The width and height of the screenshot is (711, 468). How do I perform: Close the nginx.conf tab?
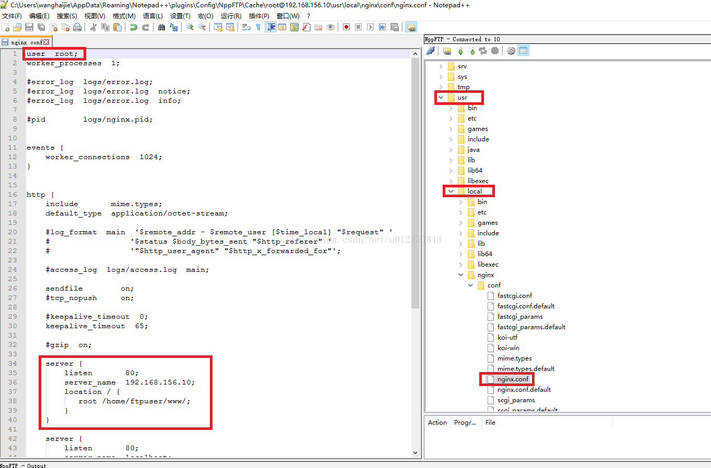(x=46, y=42)
